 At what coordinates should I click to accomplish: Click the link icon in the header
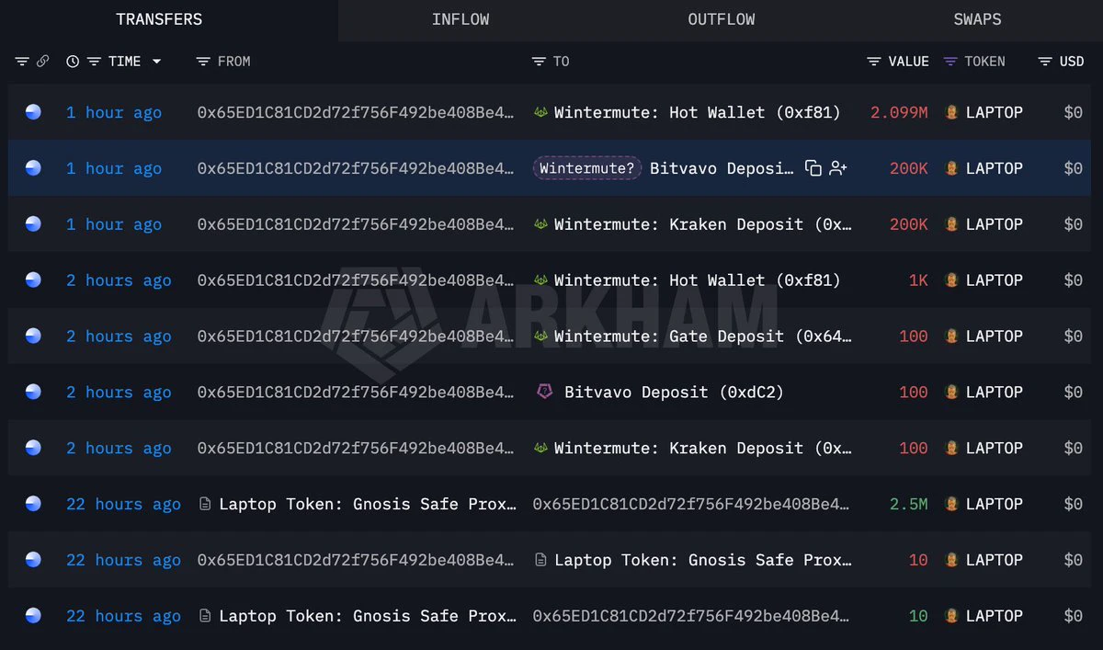point(42,62)
